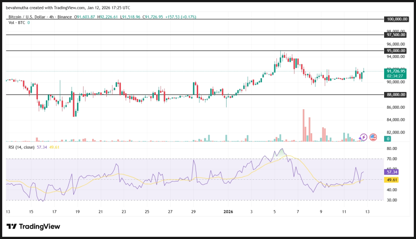Click the tallest red volume bar
Image resolution: width=416 pixels, height=239 pixels.
pyautogui.click(x=304, y=125)
